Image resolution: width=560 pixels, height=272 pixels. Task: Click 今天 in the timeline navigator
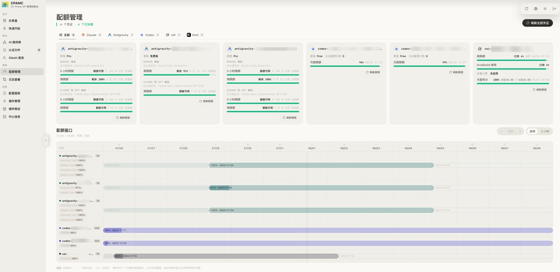tap(511, 131)
